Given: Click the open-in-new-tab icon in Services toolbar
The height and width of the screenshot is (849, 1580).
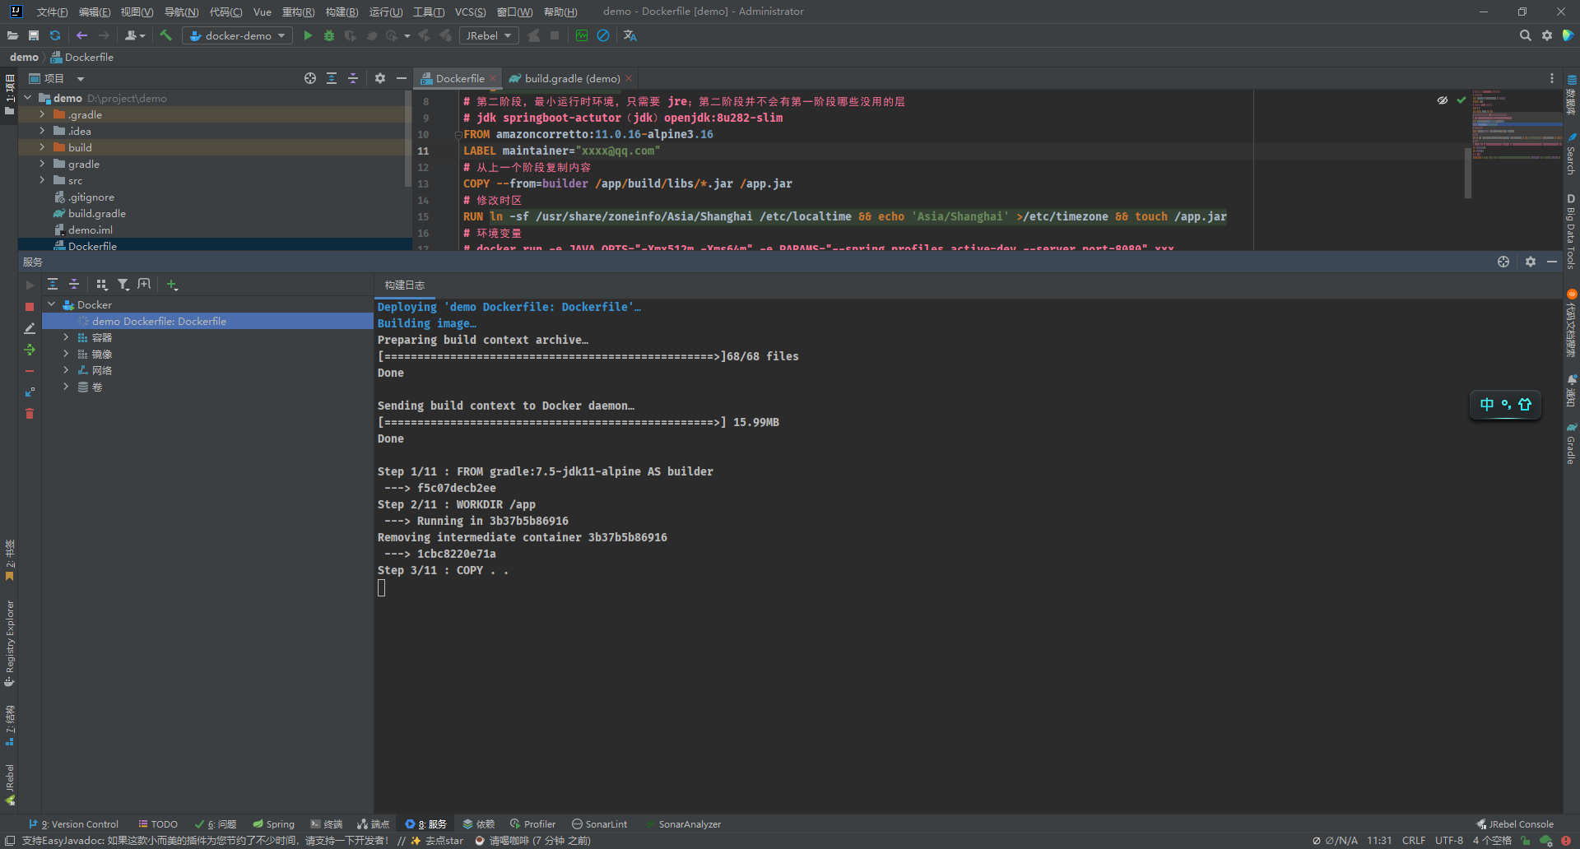Looking at the screenshot, I should pyautogui.click(x=145, y=284).
